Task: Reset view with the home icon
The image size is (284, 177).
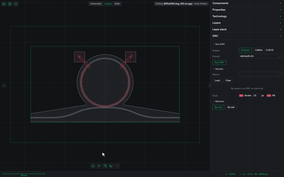Action: [x=93, y=166]
